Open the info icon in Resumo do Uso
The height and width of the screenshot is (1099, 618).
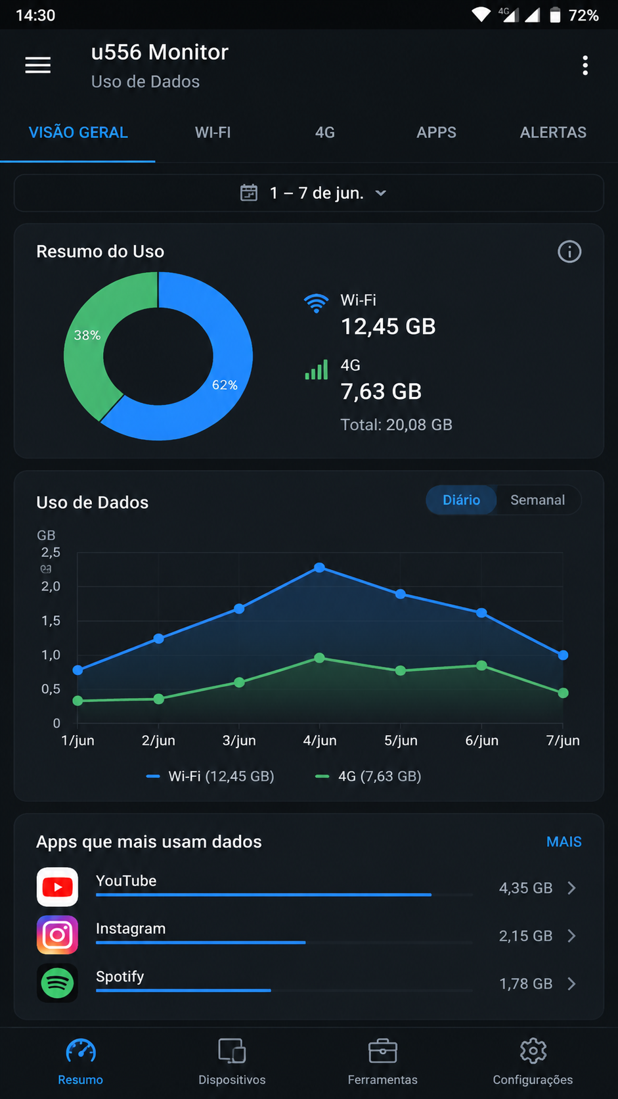click(x=569, y=251)
